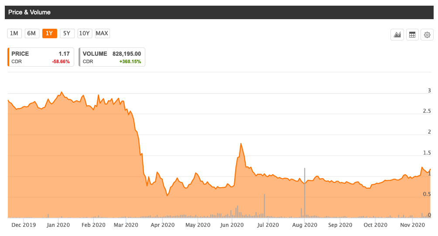Click the June 2020 price peak

coord(241,144)
